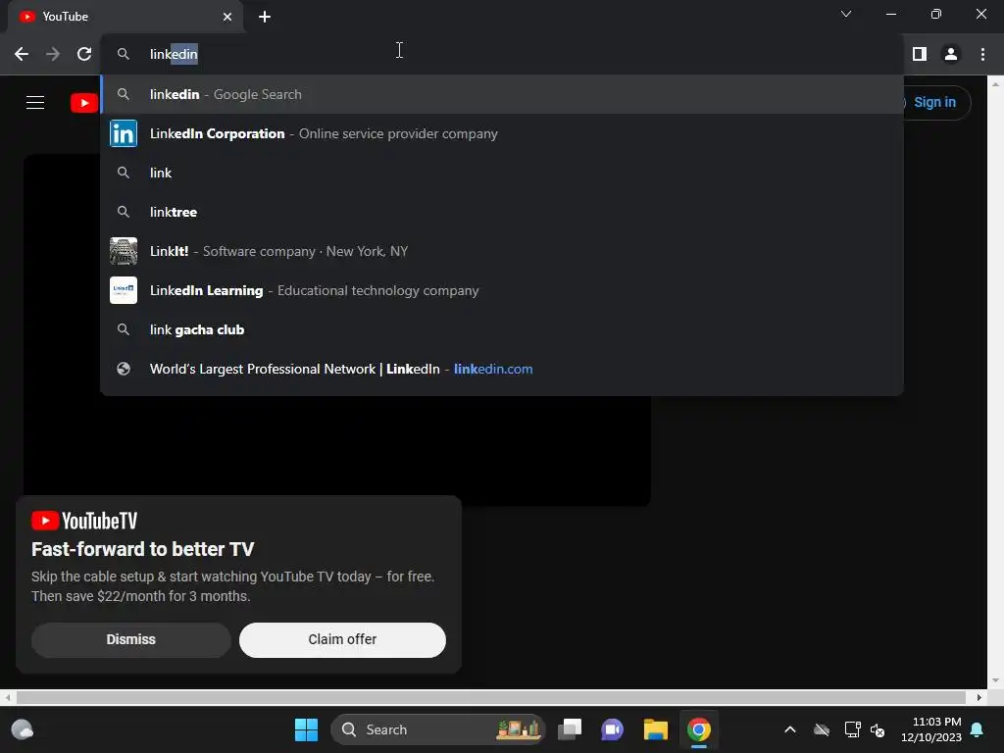Open the chat app in the taskbar

pyautogui.click(x=612, y=729)
